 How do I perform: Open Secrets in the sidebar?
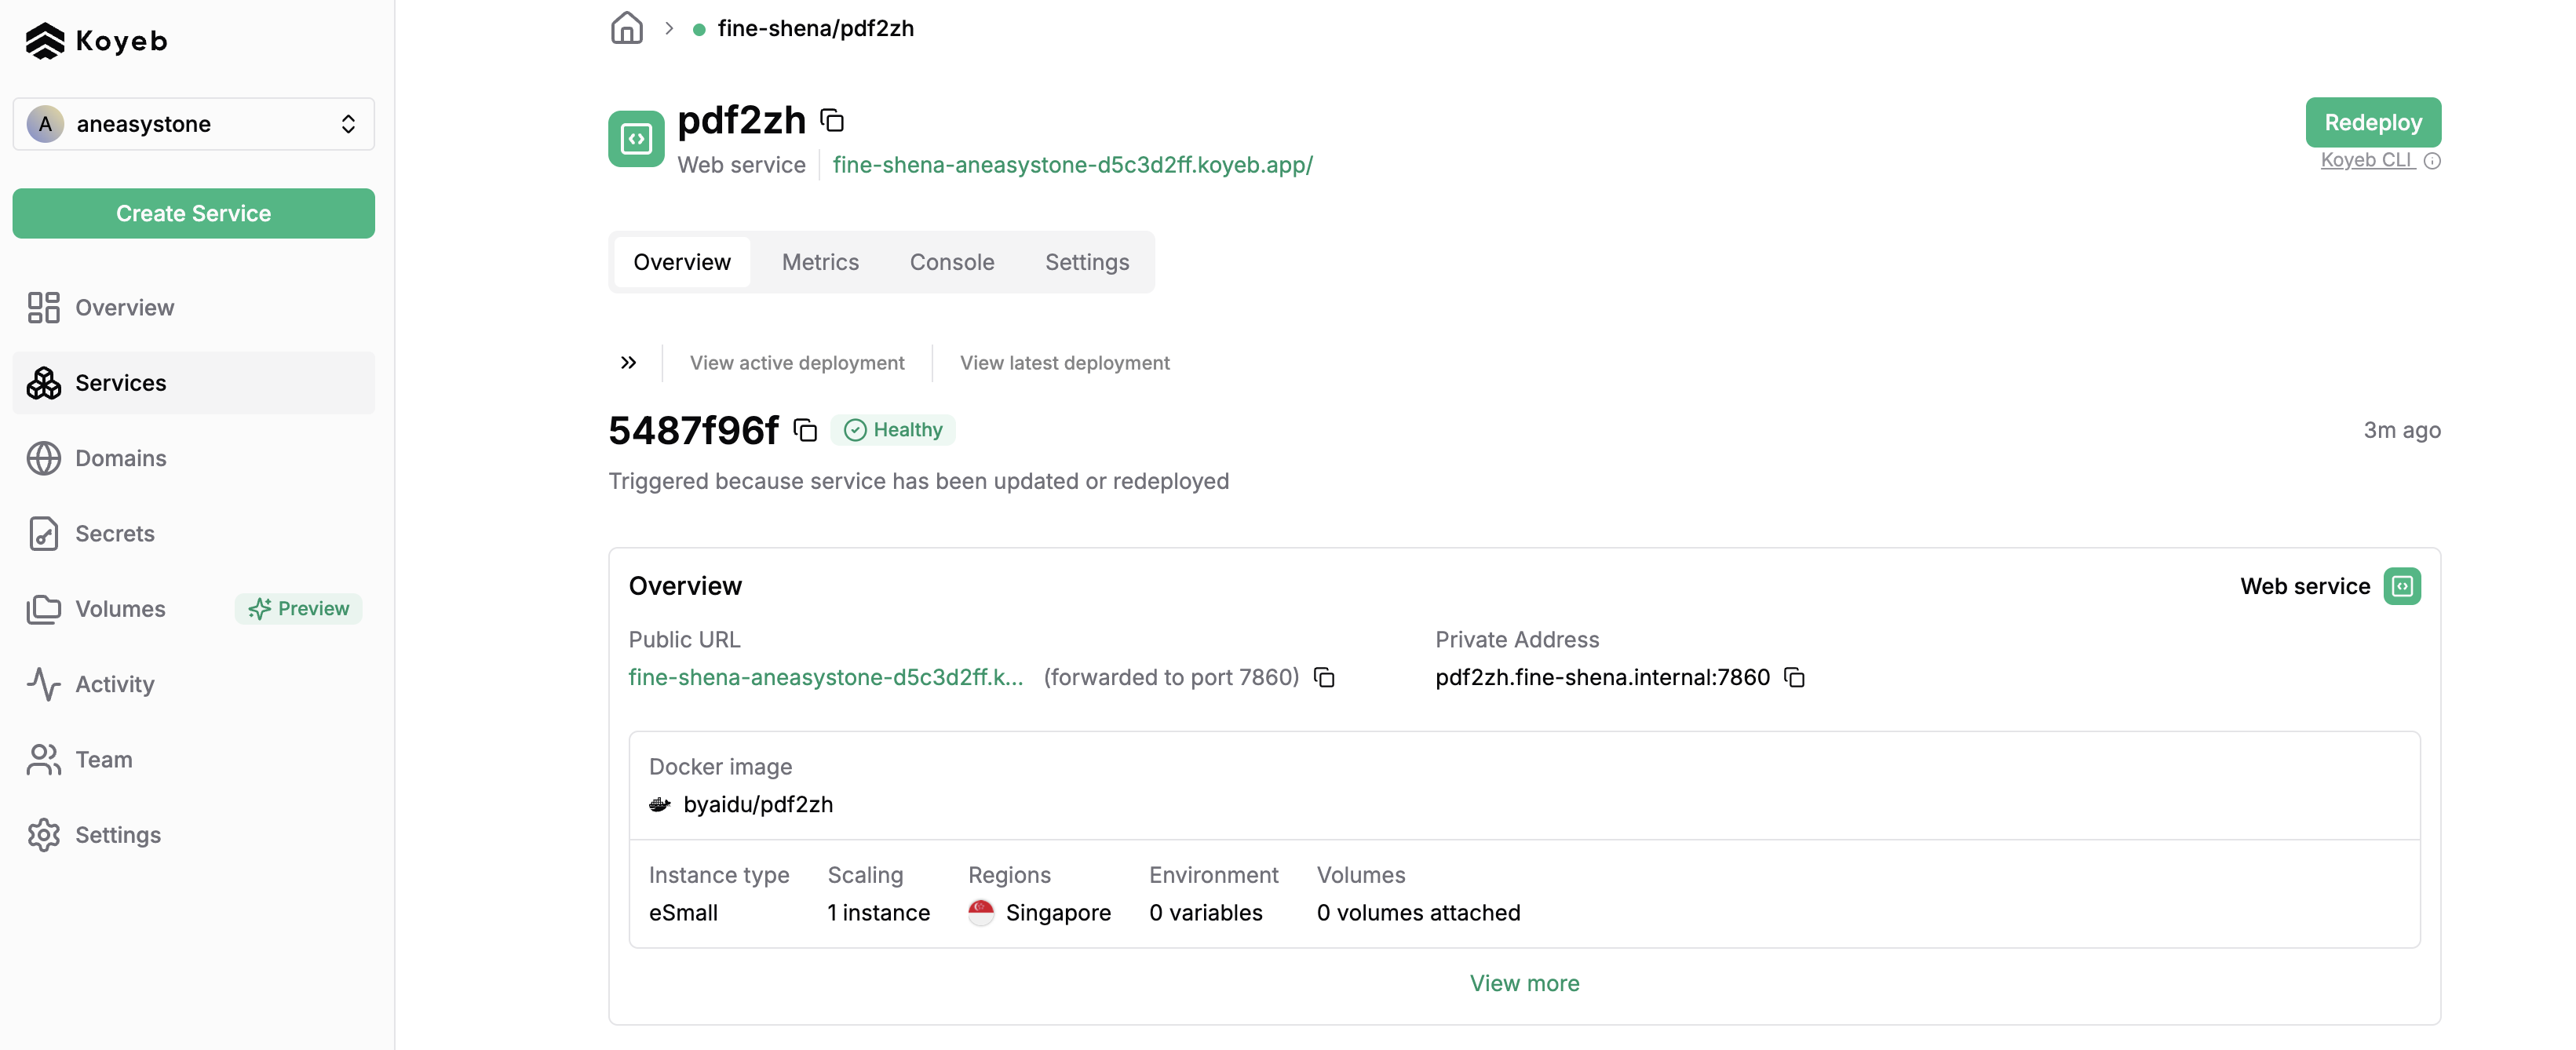coord(193,533)
